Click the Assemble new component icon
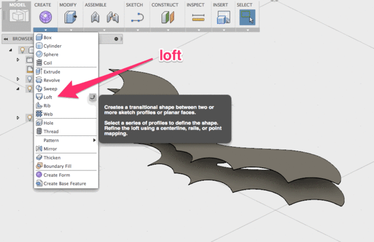The image size is (374, 242). (95, 17)
